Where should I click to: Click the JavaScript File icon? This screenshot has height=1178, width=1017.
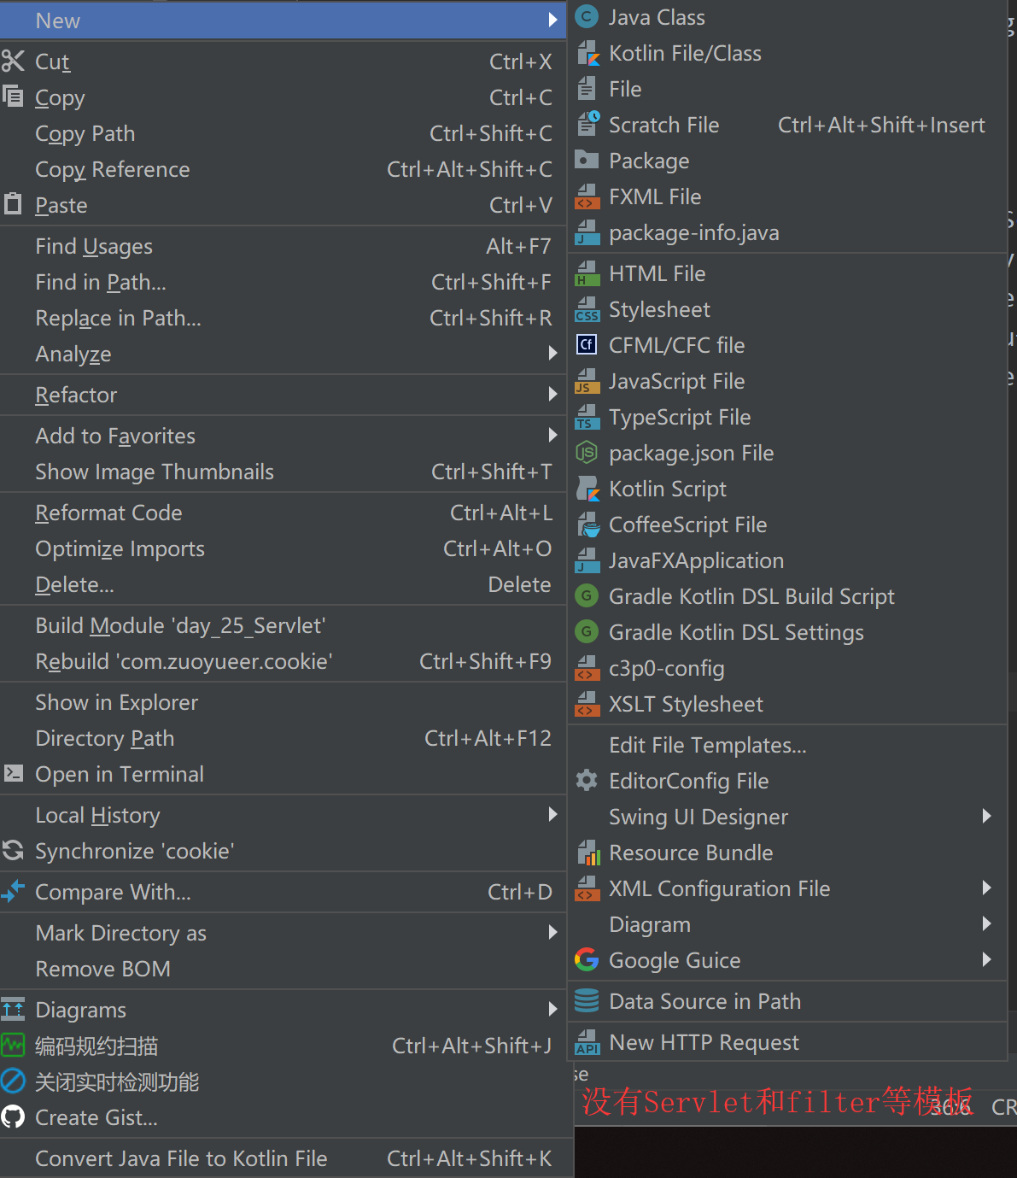[587, 381]
